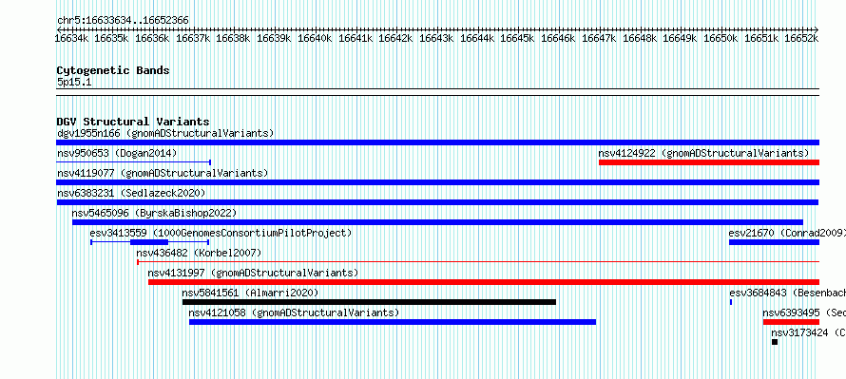Select nsv6383231 (Sedlazeck2020) label
Image resolution: width=846 pixels, height=379 pixels.
[131, 193]
